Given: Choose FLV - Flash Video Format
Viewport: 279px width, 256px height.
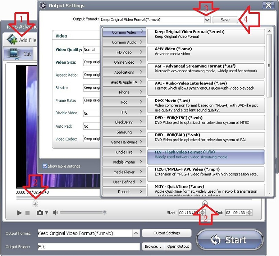Looking at the screenshot, I should coord(206,157).
